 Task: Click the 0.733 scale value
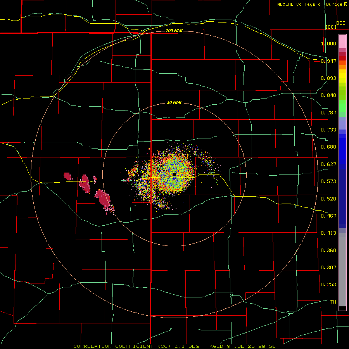[x=328, y=130]
